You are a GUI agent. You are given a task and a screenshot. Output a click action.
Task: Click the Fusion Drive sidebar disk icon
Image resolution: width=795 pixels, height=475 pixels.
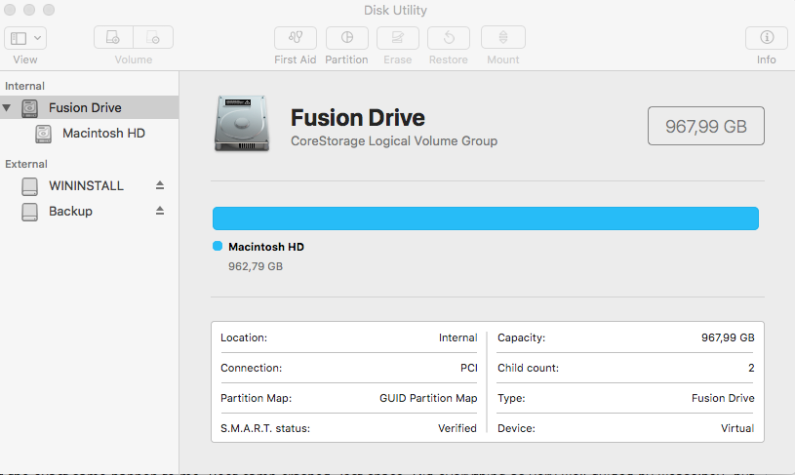[x=30, y=108]
